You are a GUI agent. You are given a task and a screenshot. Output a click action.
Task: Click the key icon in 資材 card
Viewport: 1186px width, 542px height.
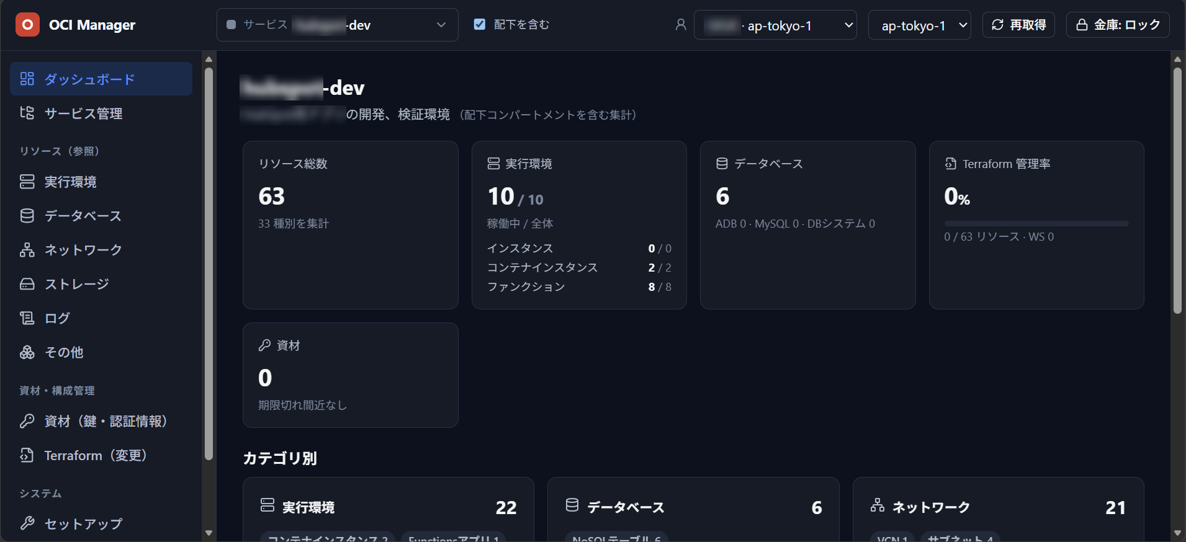click(265, 345)
